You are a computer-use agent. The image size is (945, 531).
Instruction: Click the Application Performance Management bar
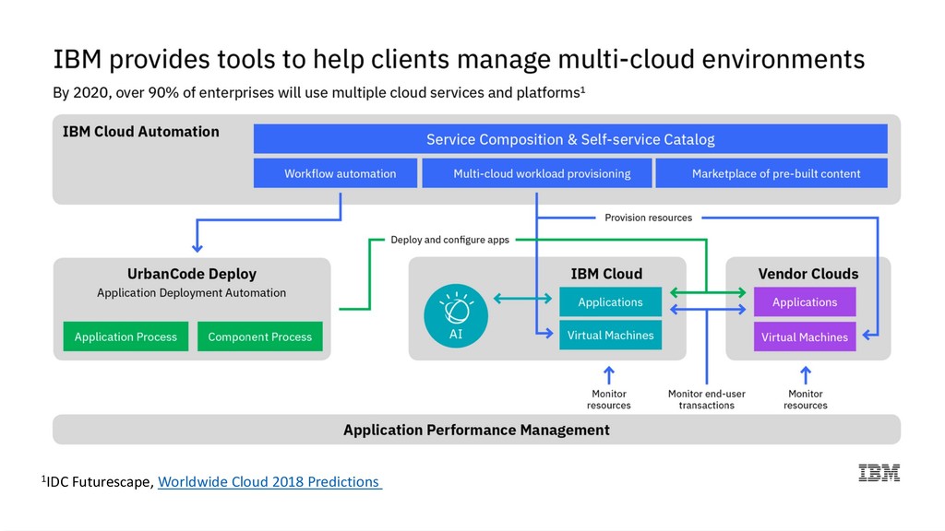(x=477, y=430)
